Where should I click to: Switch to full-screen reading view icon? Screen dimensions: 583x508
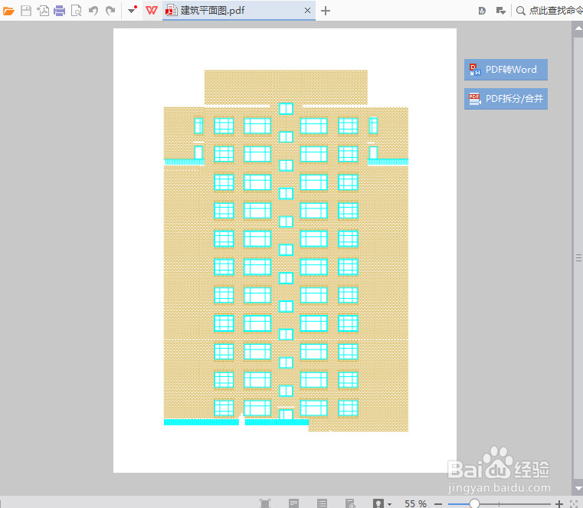click(265, 503)
